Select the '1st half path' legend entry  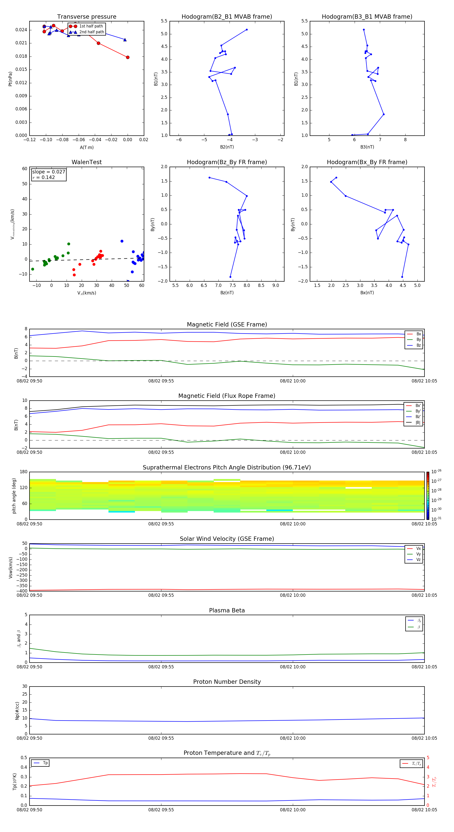tap(86, 26)
